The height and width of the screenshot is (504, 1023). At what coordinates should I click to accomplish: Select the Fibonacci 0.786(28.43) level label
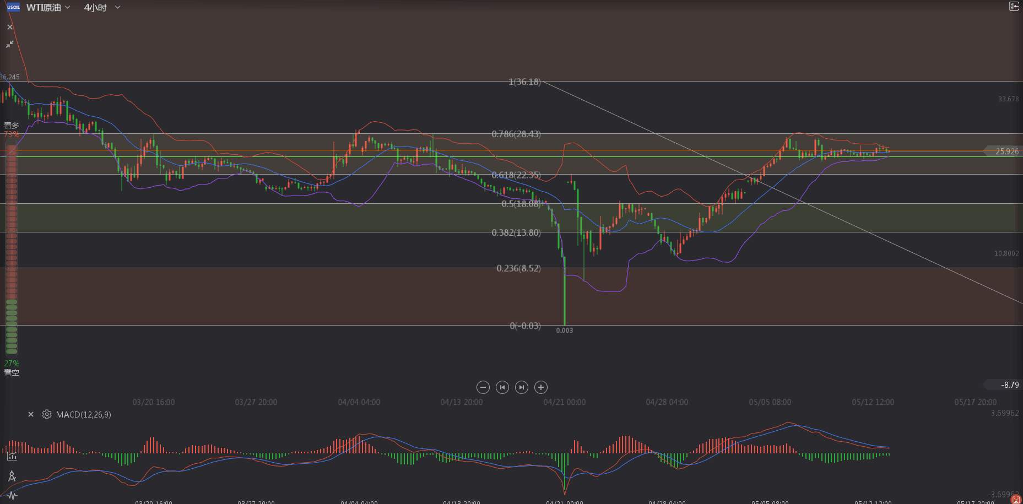[516, 134]
